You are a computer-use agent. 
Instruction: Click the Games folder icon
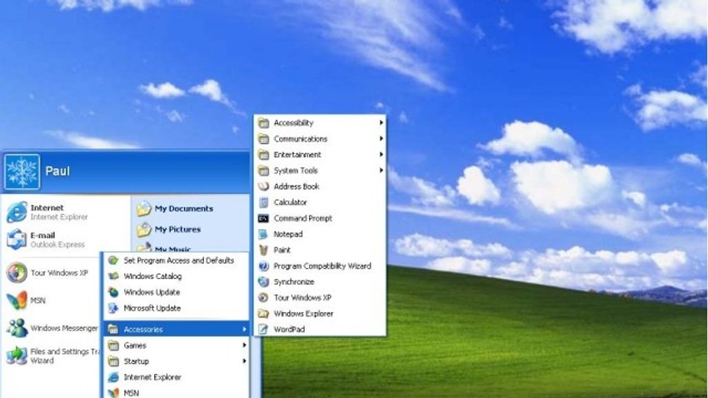113,346
